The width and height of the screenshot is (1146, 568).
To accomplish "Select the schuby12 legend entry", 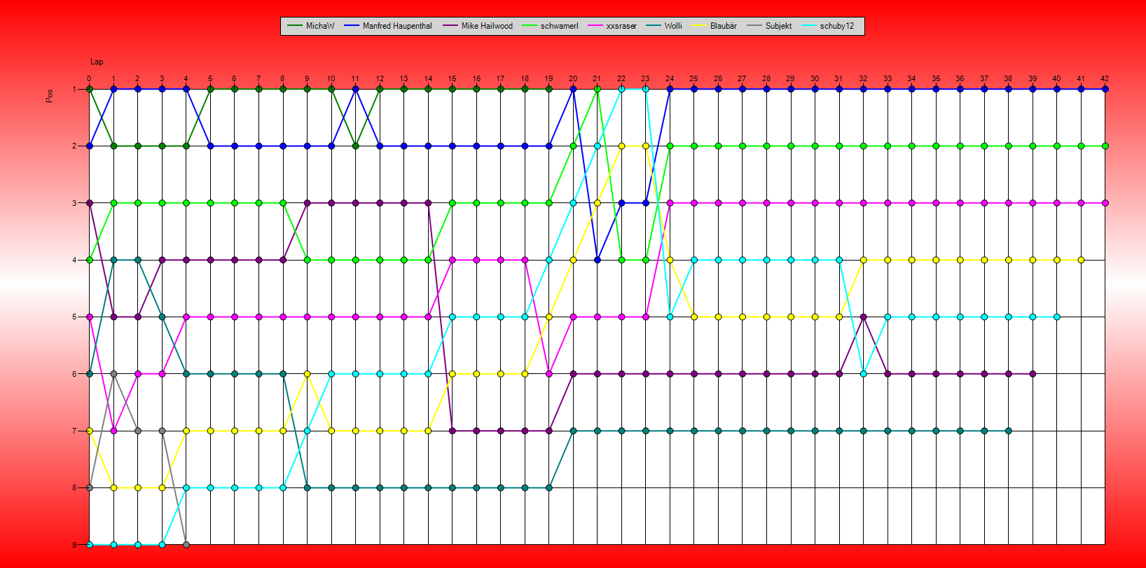I will coord(828,26).
